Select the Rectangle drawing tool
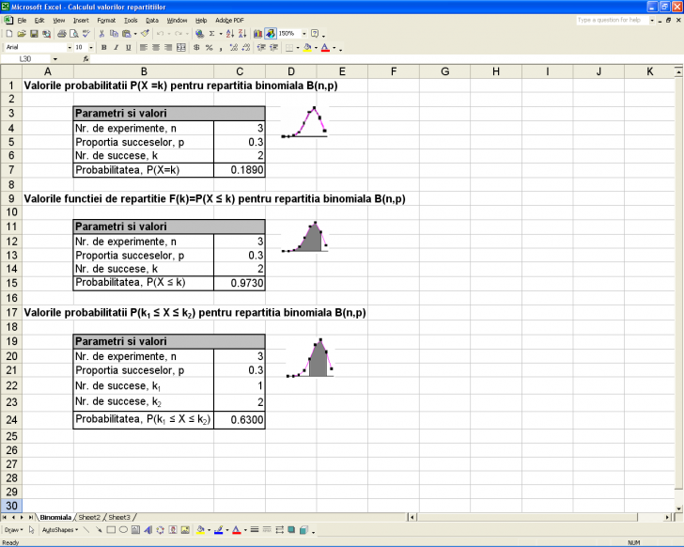Image resolution: width=684 pixels, height=547 pixels. tap(111, 530)
